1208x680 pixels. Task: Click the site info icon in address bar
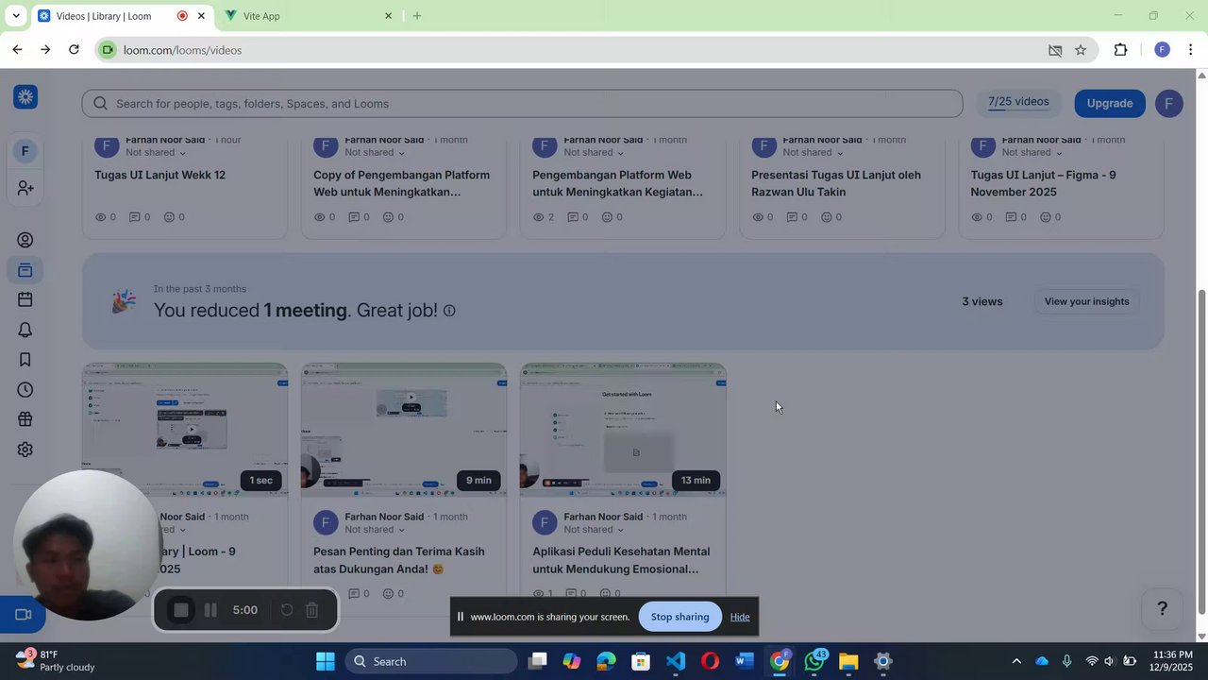tap(108, 50)
